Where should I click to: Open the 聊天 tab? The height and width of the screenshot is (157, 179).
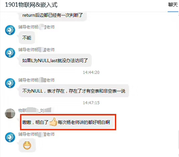[x=173, y=5]
